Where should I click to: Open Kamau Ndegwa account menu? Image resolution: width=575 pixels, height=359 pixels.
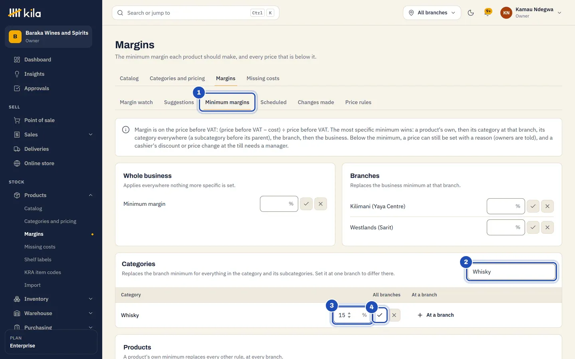pyautogui.click(x=531, y=13)
